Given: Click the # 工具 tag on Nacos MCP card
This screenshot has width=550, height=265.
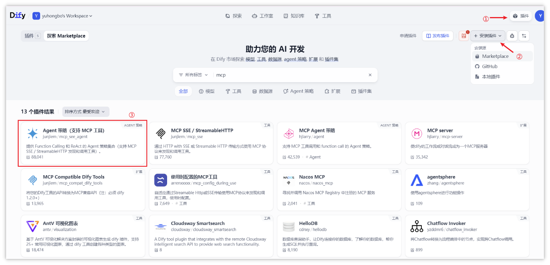Looking at the screenshot, I should (309, 204).
